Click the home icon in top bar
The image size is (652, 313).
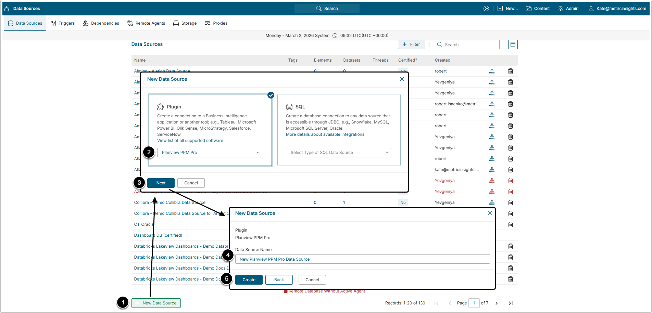click(x=7, y=9)
